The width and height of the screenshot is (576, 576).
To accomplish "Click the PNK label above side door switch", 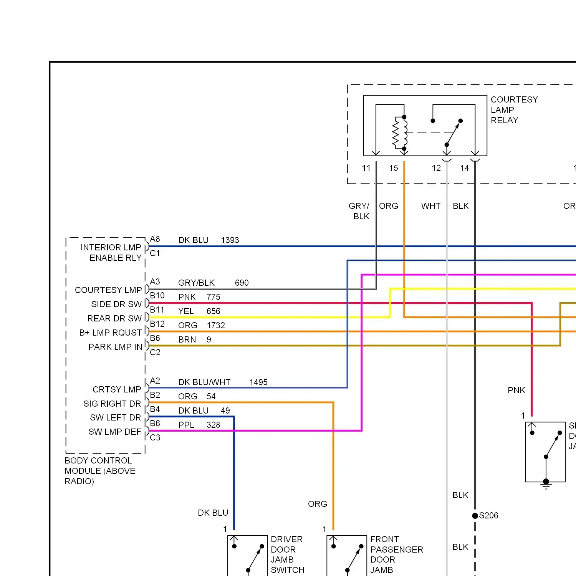I will [516, 391].
